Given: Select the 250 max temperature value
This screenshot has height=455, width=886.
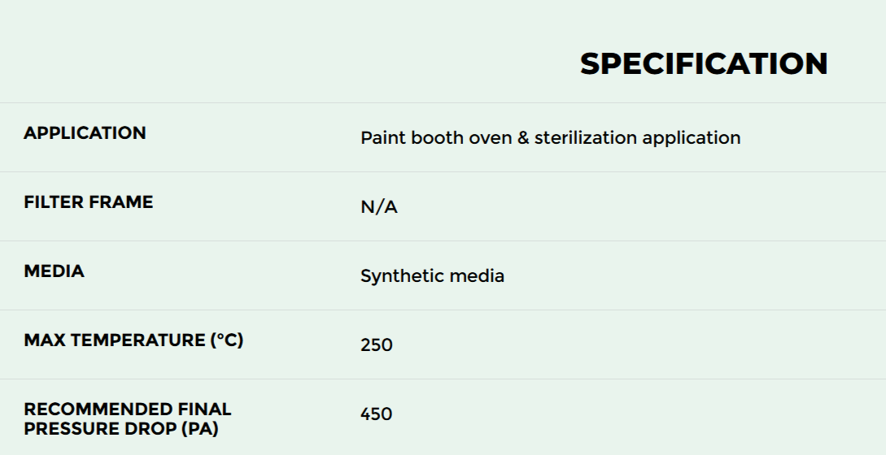Looking at the screenshot, I should coord(377,345).
